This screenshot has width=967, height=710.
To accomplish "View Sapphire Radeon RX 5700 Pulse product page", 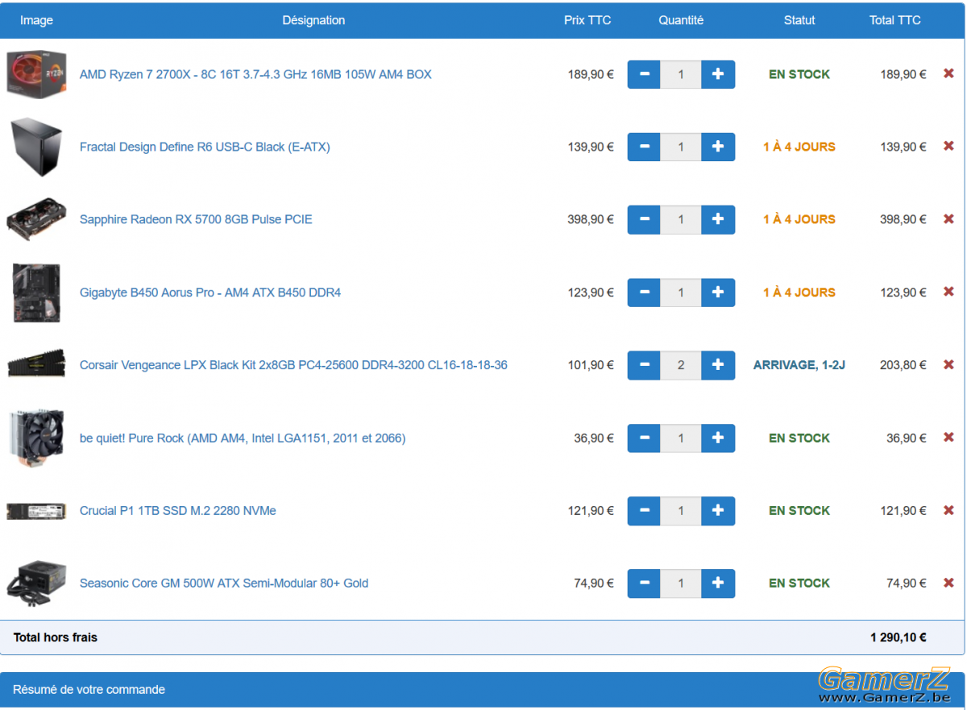I will tap(196, 219).
